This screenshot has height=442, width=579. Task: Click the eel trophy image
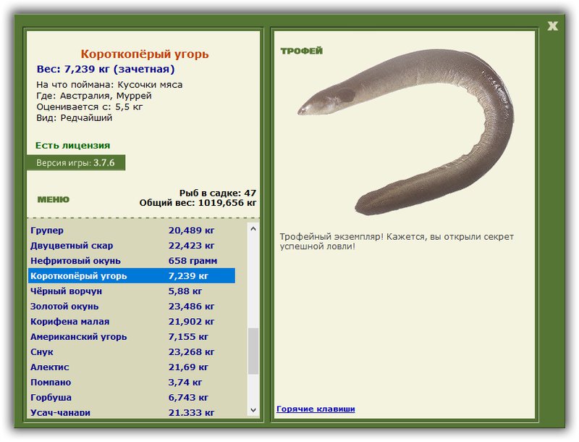pos(406,131)
